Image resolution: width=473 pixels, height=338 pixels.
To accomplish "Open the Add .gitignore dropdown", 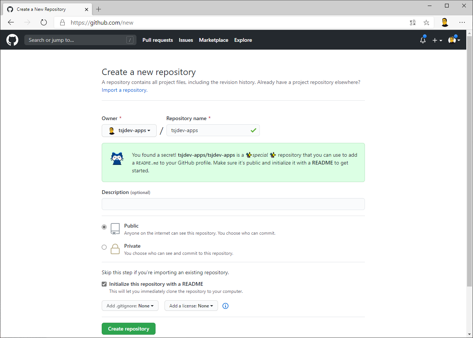I will (x=130, y=306).
